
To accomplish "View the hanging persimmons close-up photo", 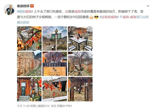I will [55, 89].
